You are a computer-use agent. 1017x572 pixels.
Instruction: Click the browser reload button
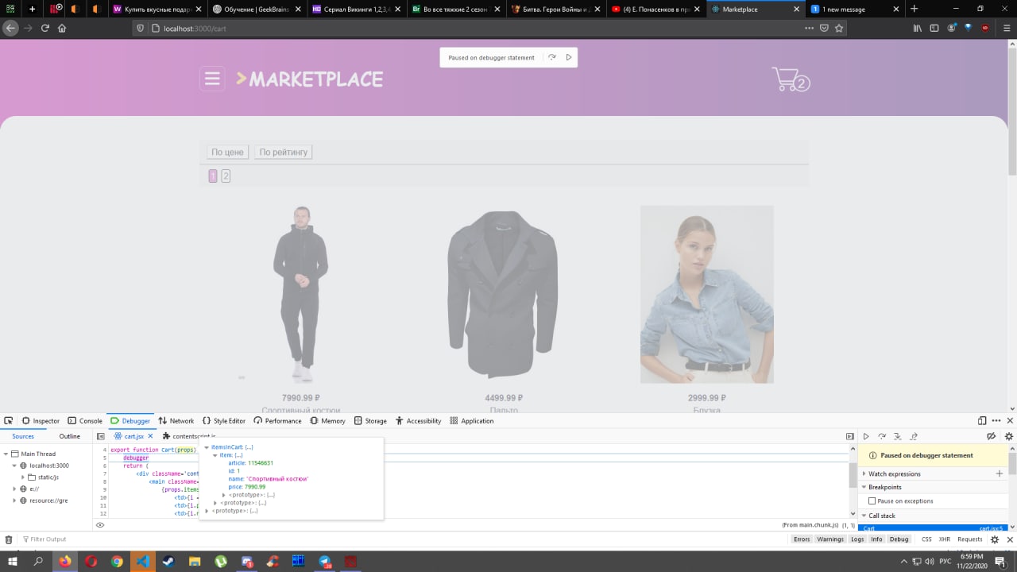point(45,28)
